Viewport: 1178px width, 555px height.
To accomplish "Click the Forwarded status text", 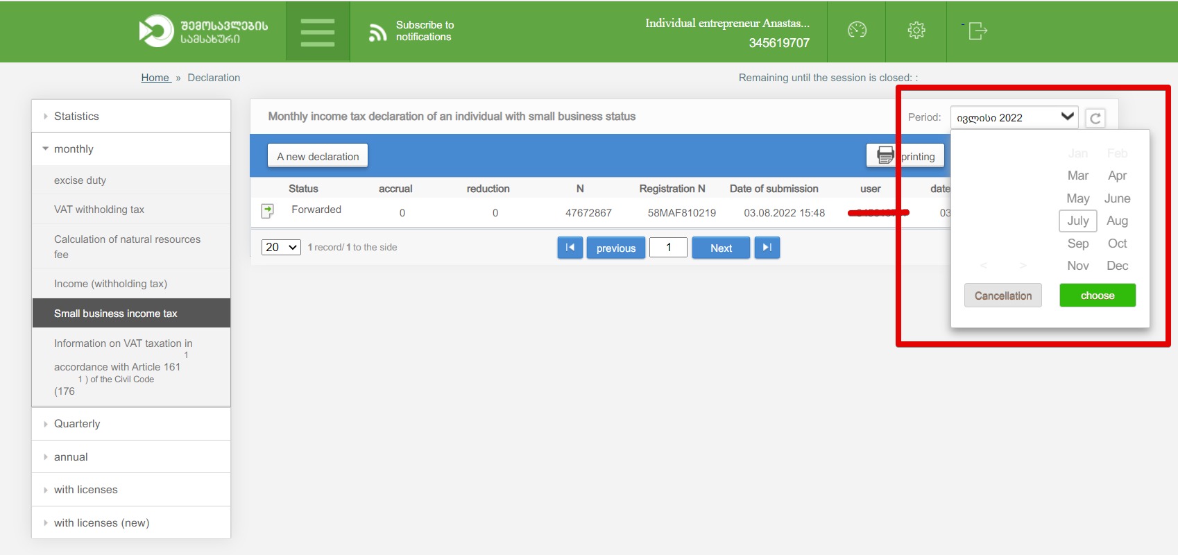I will (316, 210).
